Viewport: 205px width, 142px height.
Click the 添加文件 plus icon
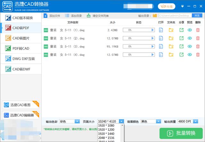pyautogui.click(x=45, y=16)
